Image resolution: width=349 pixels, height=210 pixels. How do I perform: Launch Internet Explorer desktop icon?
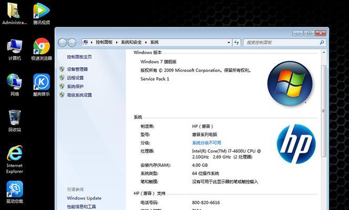pos(15,159)
